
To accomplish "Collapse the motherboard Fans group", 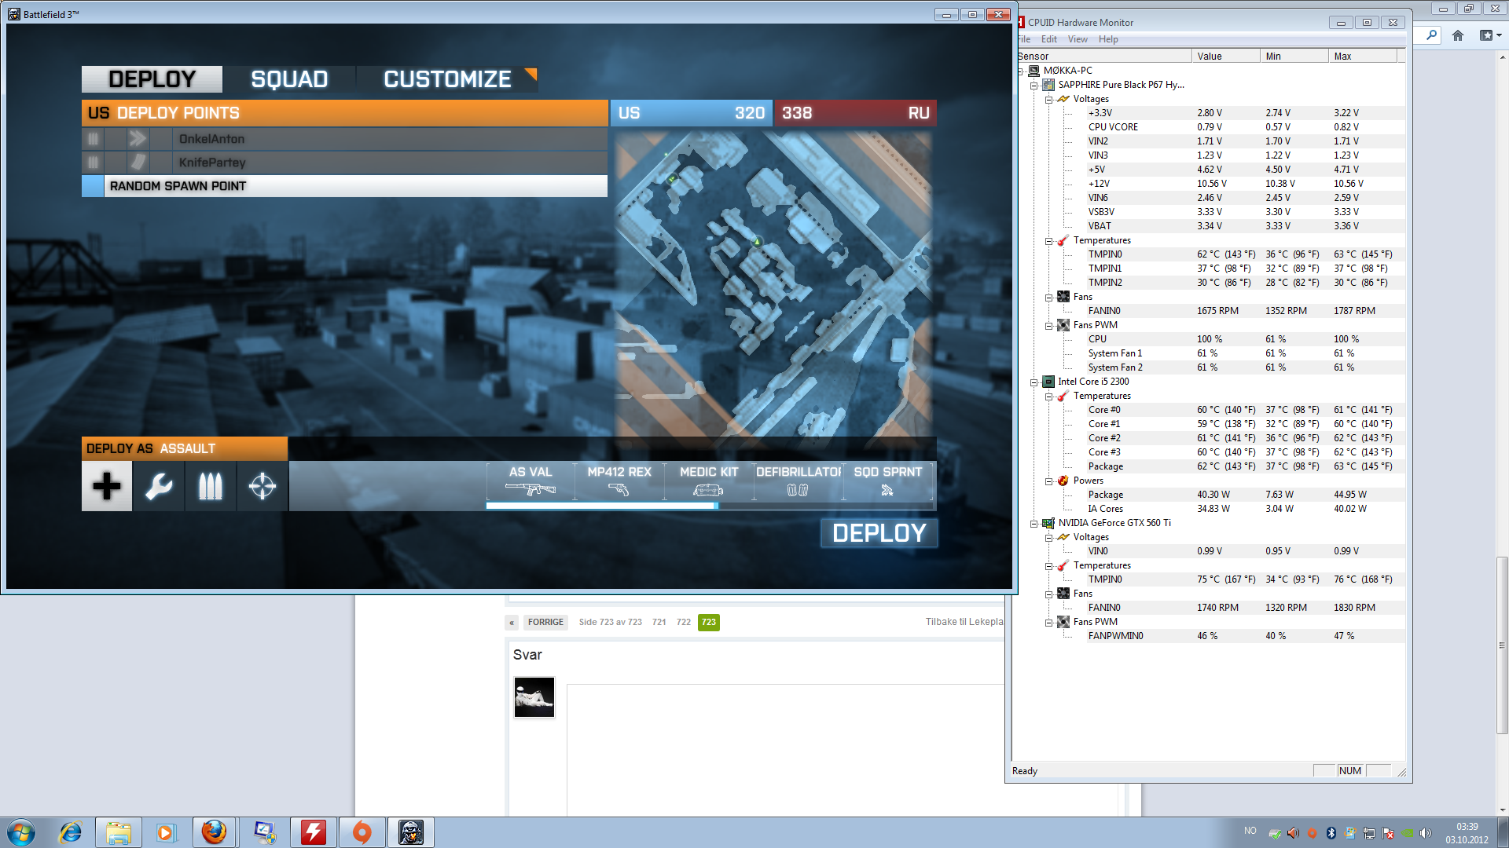I will tap(1048, 297).
